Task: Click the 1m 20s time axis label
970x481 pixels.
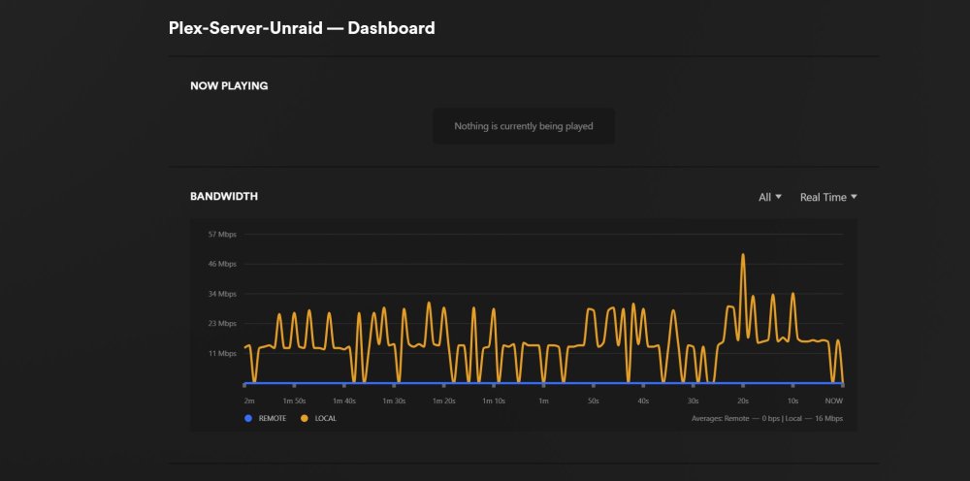Action: point(443,401)
